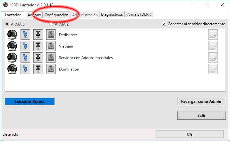
Task: Click the gray server icon in the Domination row
Action: [x=51, y=69]
